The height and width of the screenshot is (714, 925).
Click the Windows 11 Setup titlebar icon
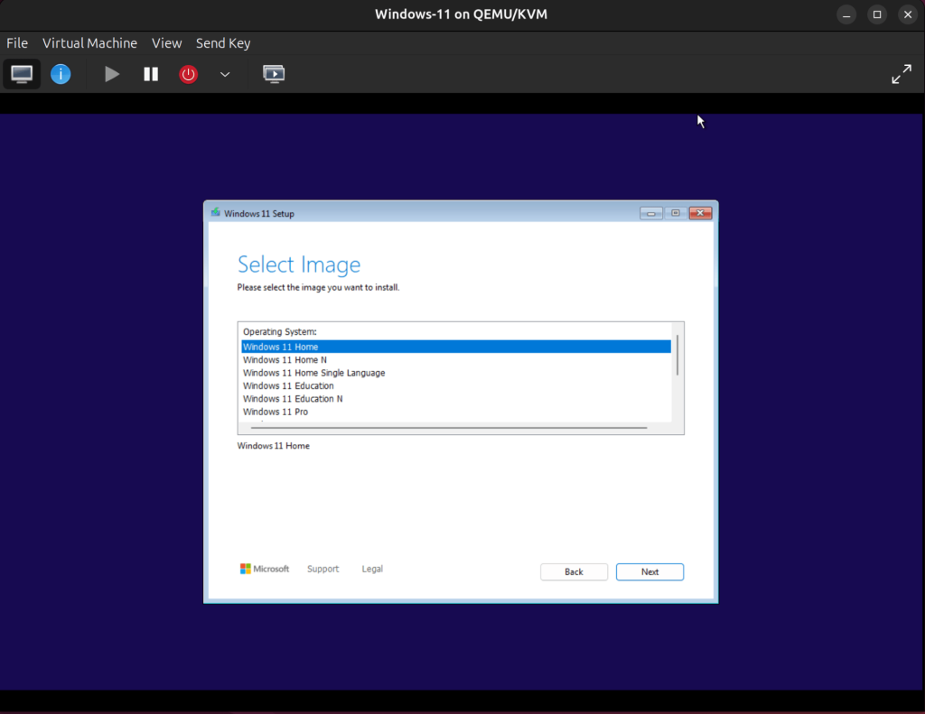point(214,212)
